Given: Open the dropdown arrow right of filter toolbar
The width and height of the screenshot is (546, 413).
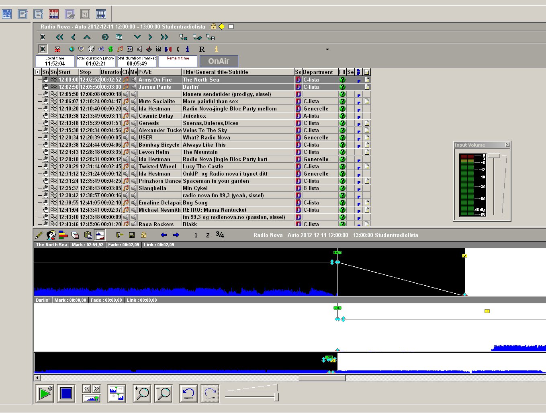Looking at the screenshot, I should (x=327, y=49).
